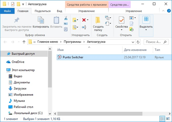Open the Файл menu tab
The image size is (172, 122).
[7, 11]
